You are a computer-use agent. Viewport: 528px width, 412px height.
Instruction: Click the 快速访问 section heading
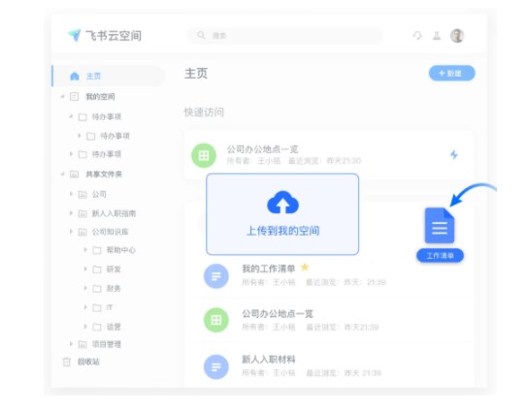click(x=204, y=112)
